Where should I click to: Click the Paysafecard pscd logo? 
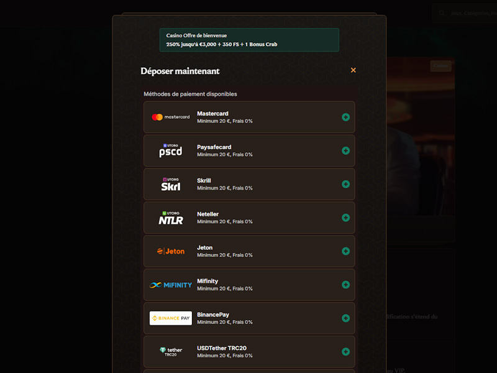[171, 150]
